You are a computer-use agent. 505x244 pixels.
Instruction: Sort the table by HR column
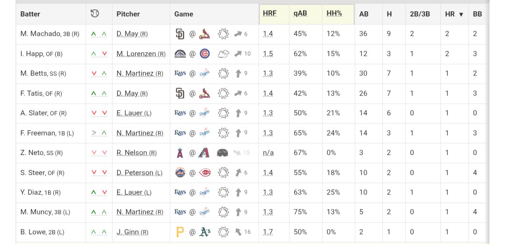tap(454, 14)
